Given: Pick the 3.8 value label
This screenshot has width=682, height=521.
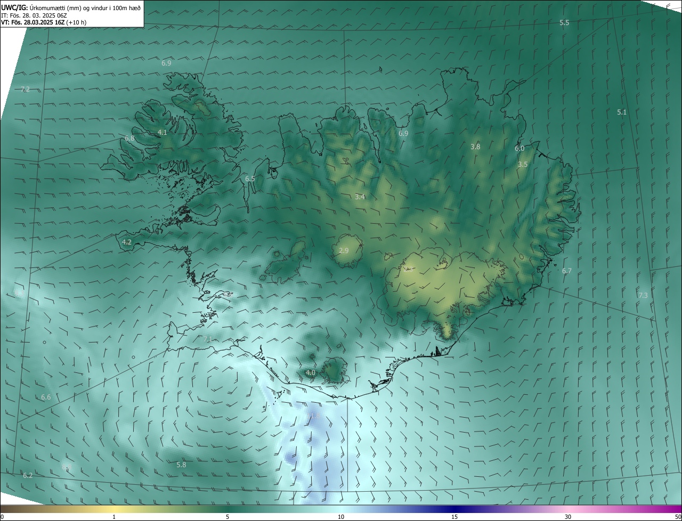Looking at the screenshot, I should coord(475,146).
